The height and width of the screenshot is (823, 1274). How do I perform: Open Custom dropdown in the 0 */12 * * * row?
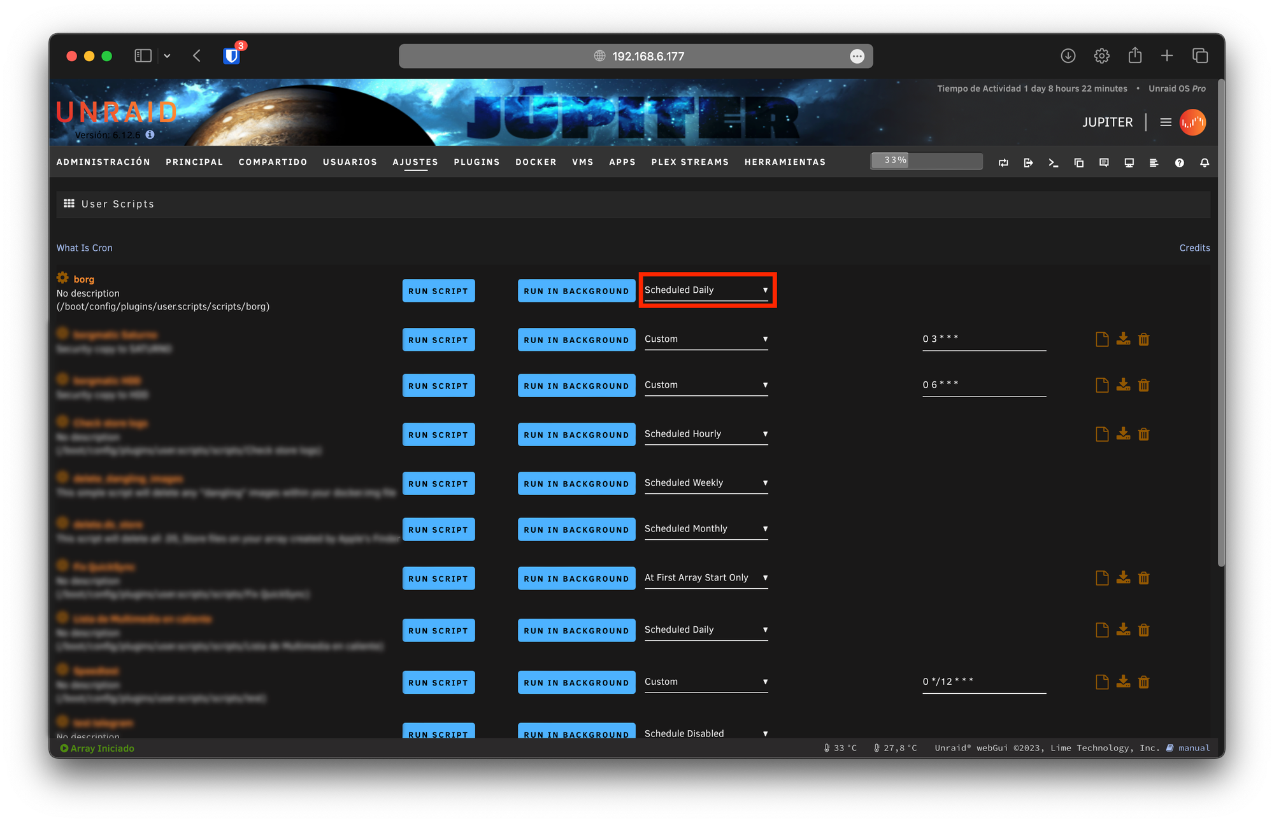pyautogui.click(x=706, y=682)
